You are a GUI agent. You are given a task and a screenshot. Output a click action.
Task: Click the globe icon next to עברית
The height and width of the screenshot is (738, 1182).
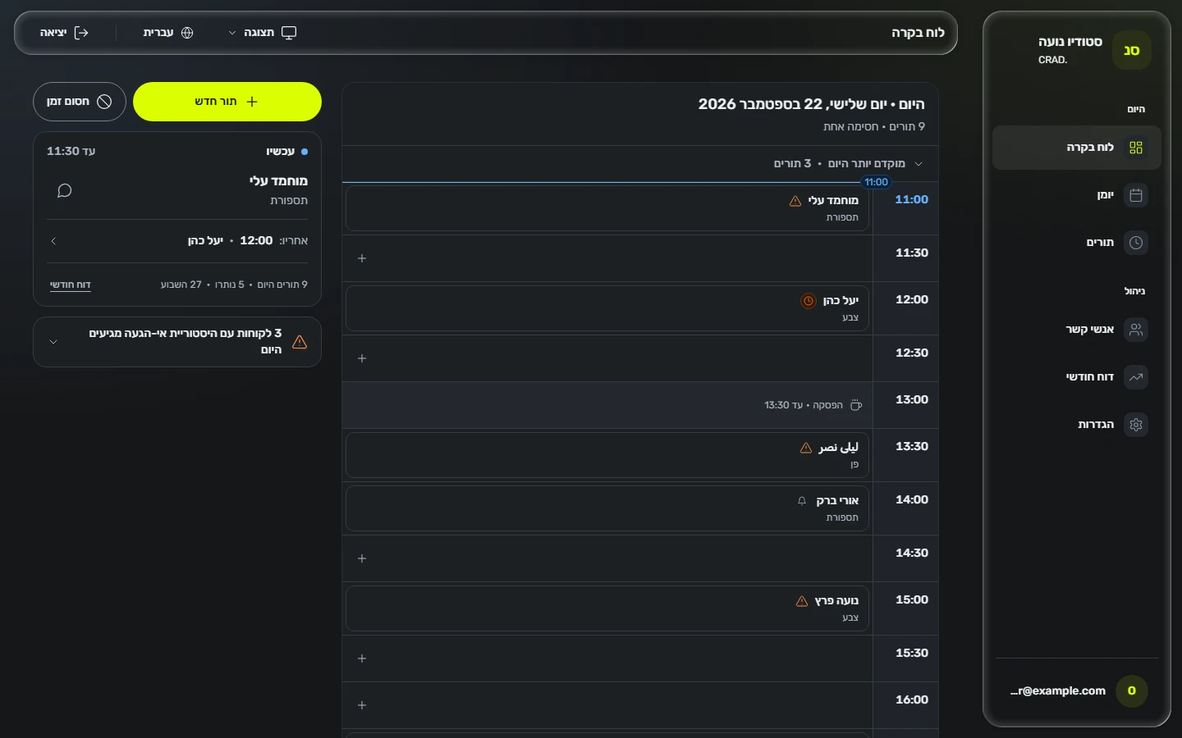point(187,33)
